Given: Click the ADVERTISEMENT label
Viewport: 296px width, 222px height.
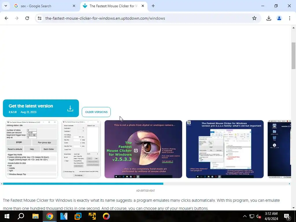Looking at the screenshot, I should coord(146,191).
